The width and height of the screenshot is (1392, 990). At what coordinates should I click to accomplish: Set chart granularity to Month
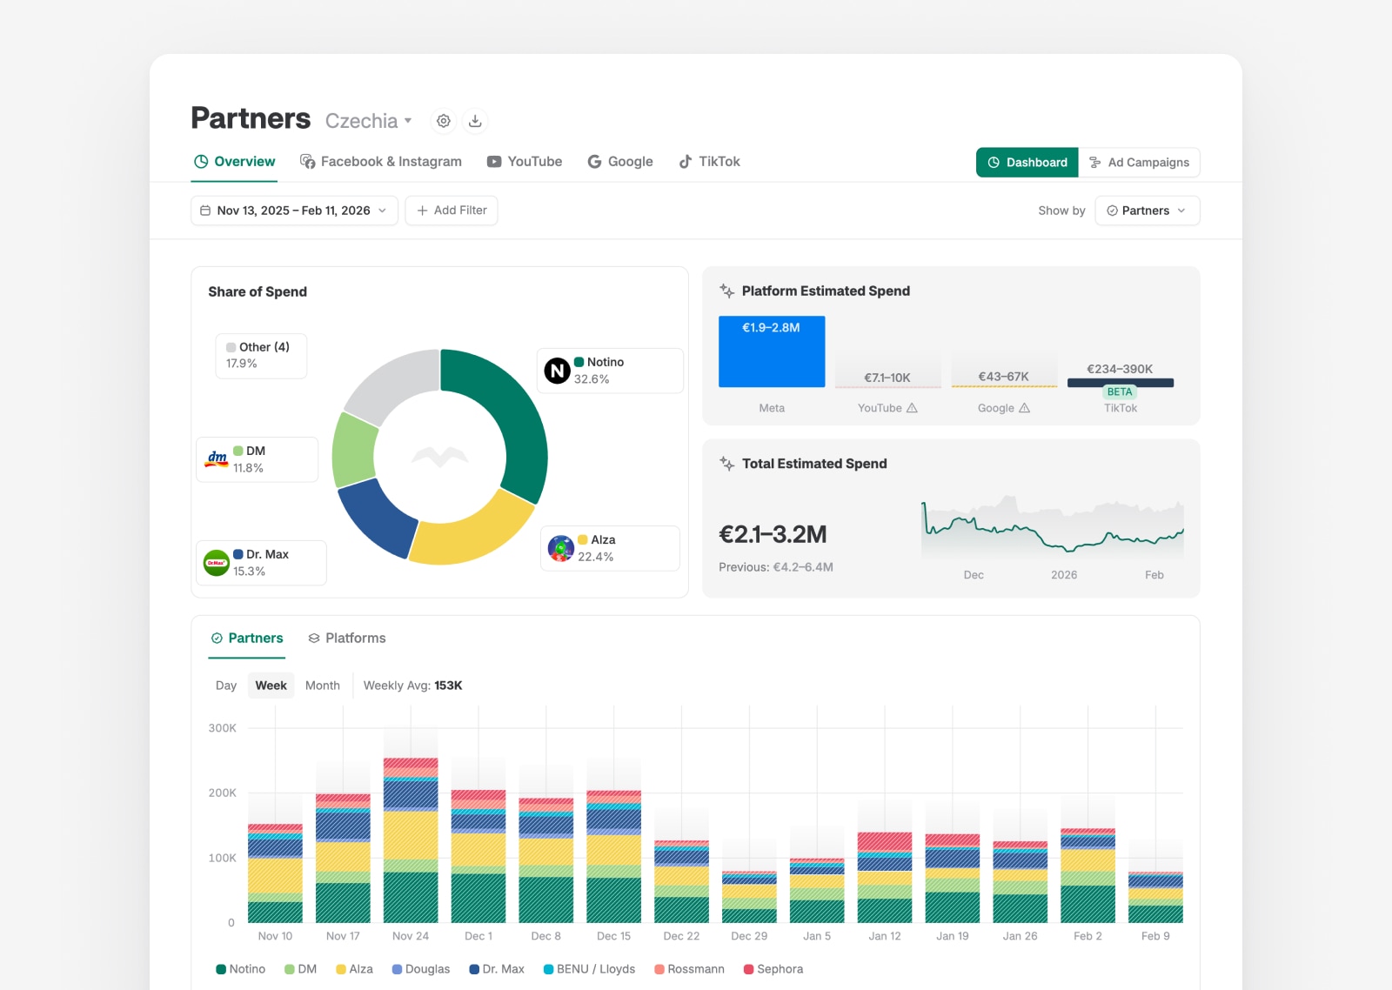point(323,686)
